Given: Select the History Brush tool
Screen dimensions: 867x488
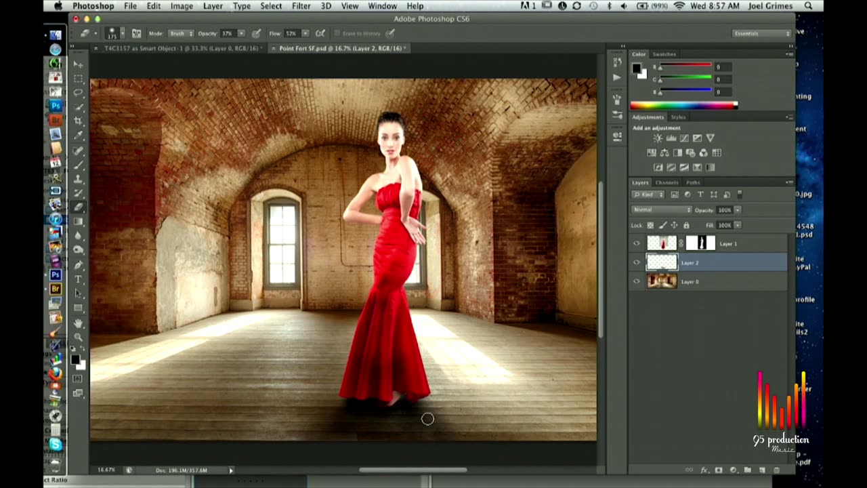Looking at the screenshot, I should [79, 193].
